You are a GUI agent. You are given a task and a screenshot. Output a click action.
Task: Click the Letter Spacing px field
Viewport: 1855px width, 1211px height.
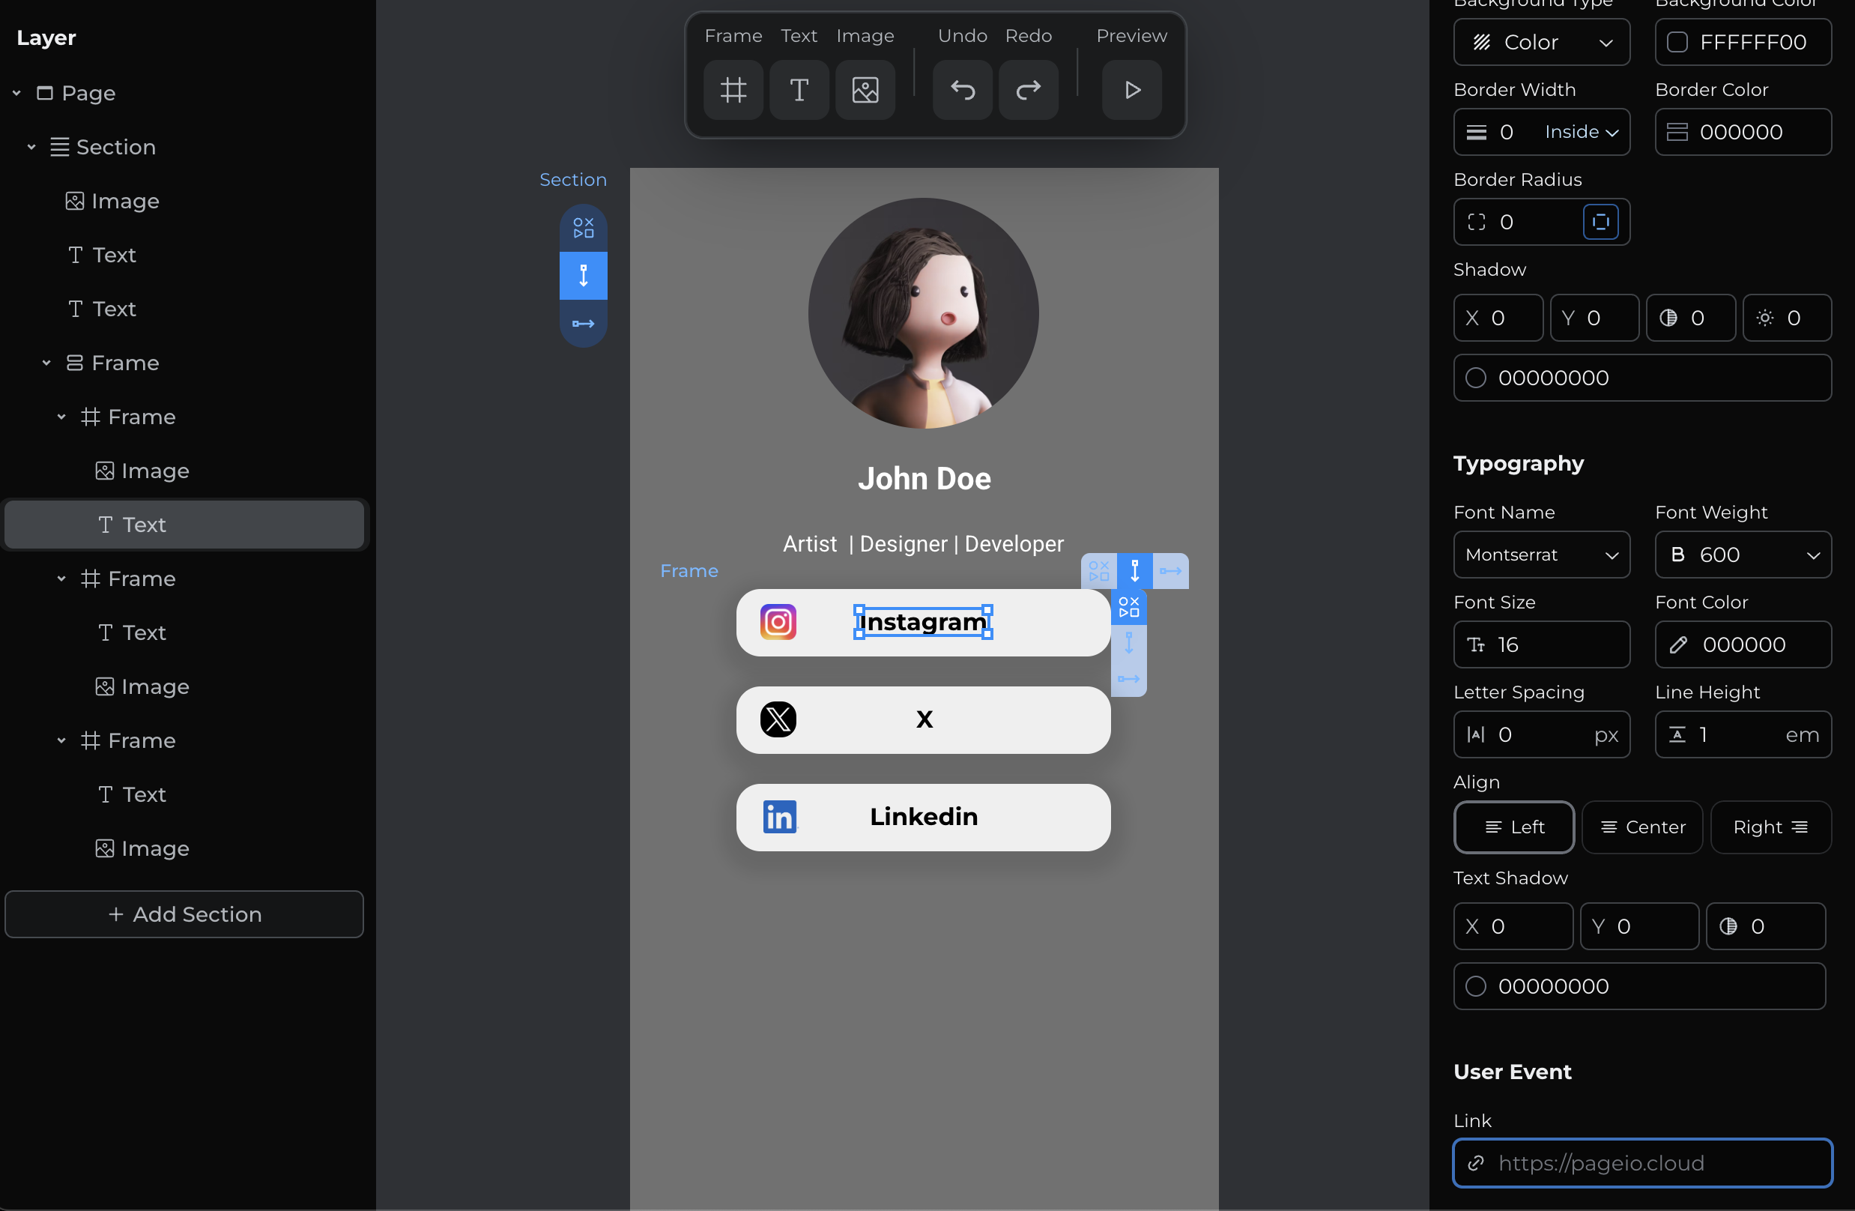pyautogui.click(x=1541, y=734)
